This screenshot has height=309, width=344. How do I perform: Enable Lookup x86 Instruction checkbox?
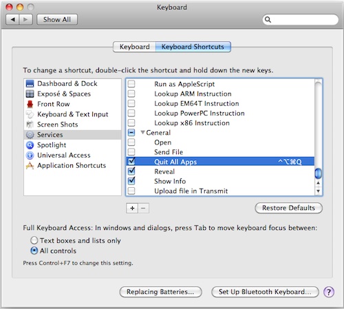click(x=131, y=122)
